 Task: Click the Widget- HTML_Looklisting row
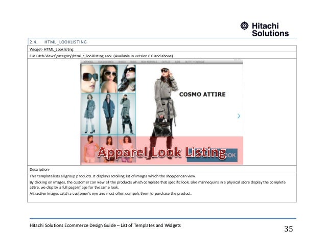[162, 49]
